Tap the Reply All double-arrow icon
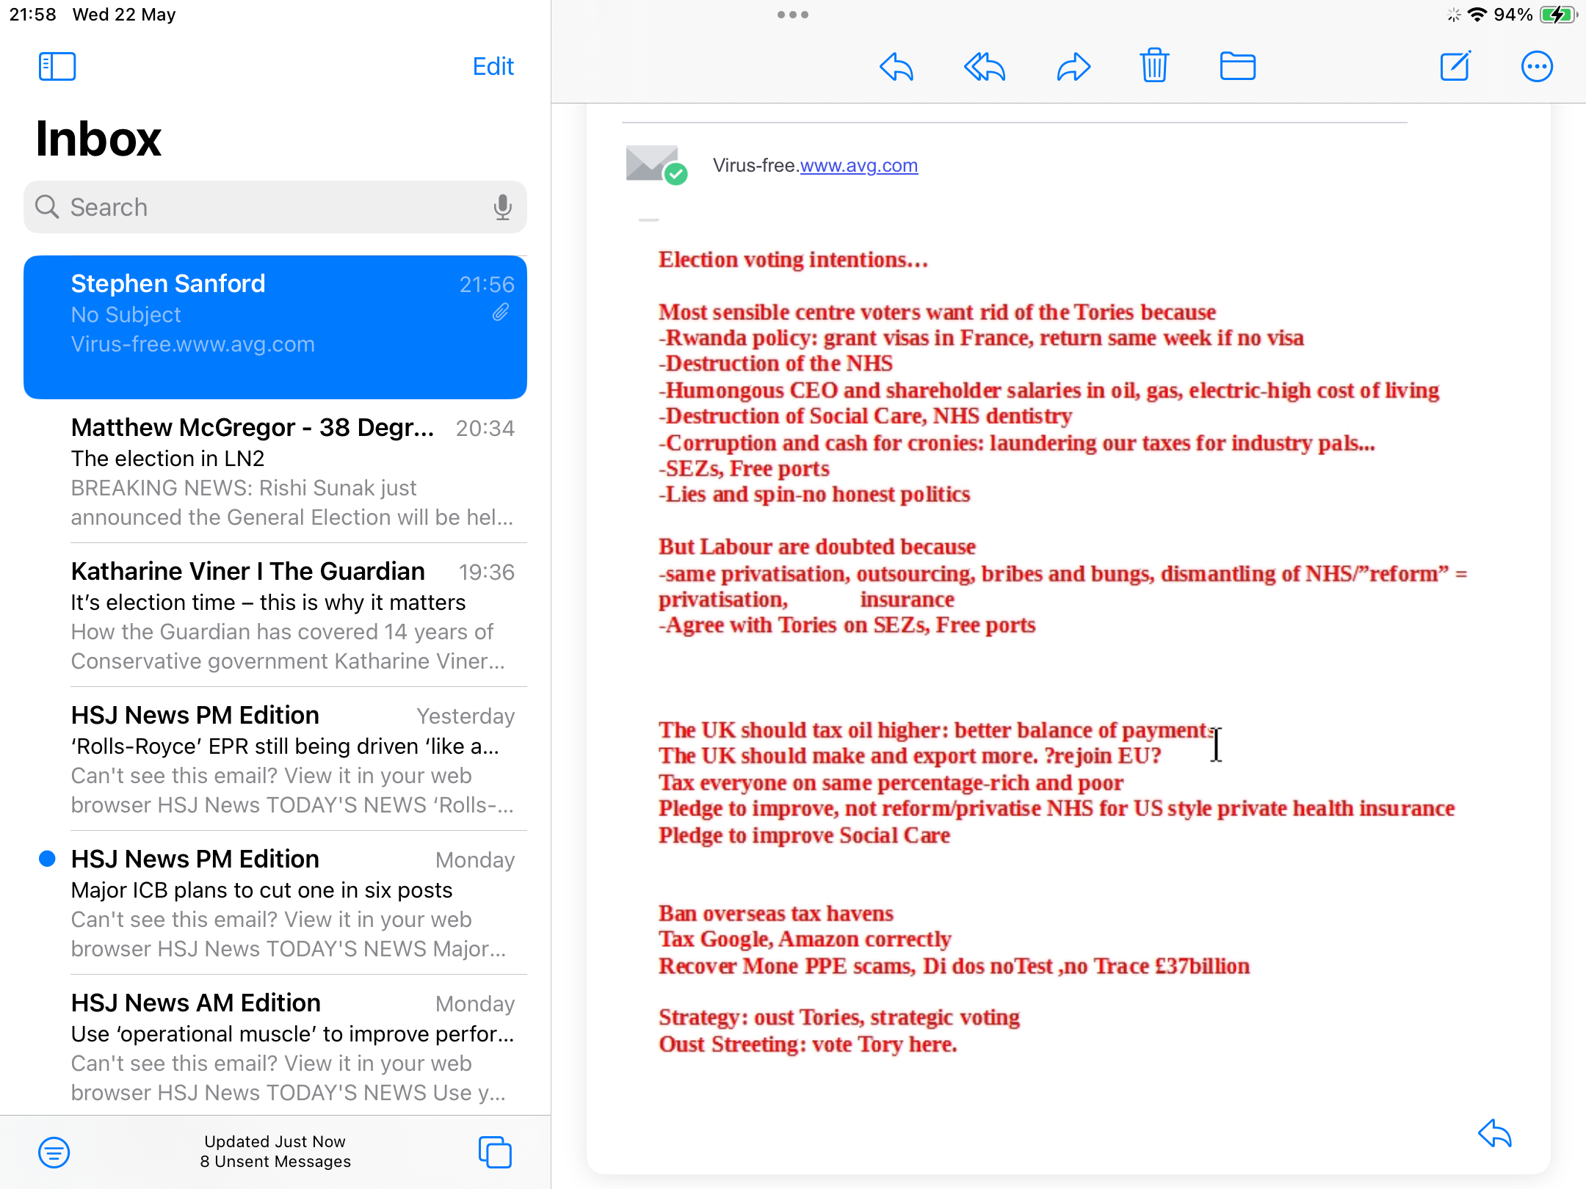 pos(985,67)
